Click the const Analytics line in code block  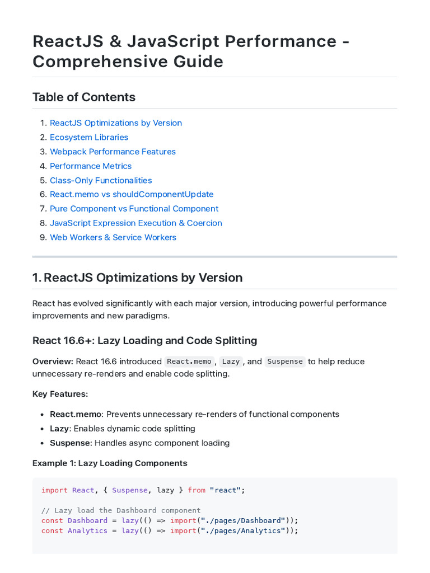tap(170, 530)
